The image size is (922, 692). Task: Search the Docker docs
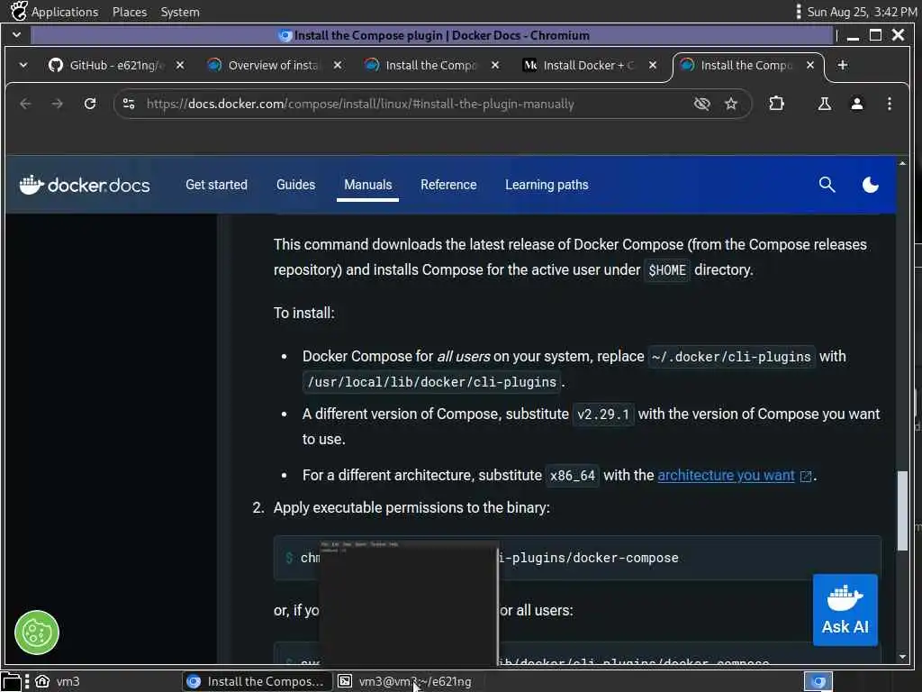(x=827, y=185)
